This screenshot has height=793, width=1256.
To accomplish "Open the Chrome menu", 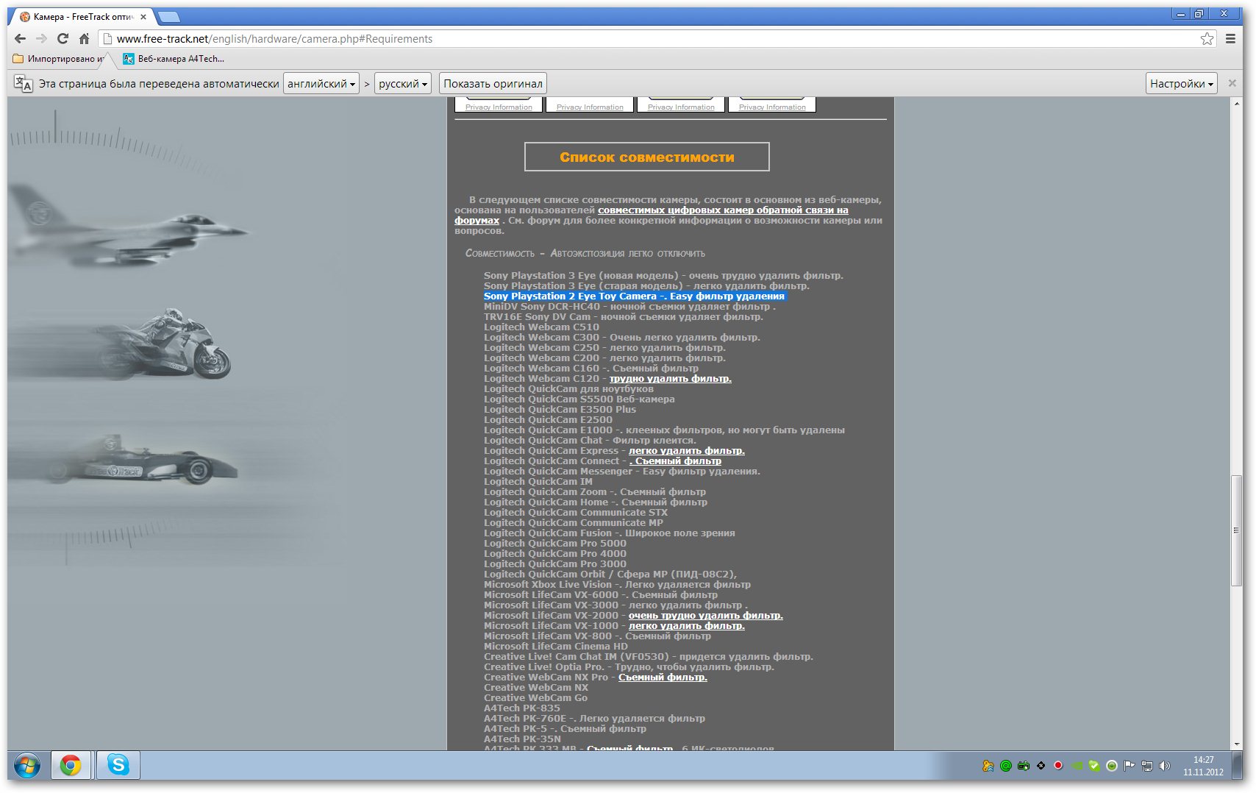I will pos(1230,39).
